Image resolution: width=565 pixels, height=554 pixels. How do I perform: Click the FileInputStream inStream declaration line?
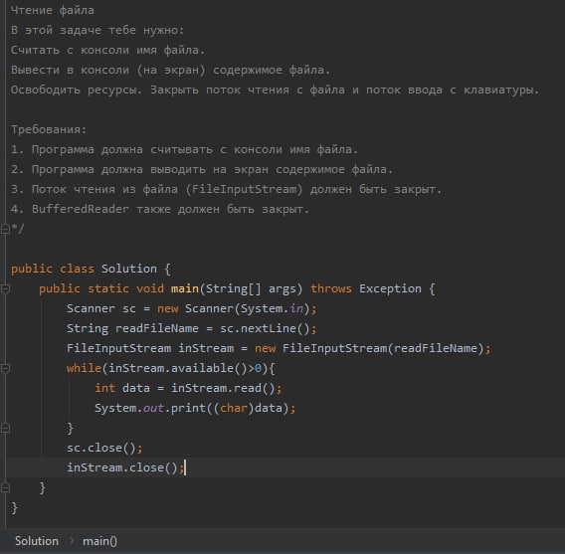279,348
